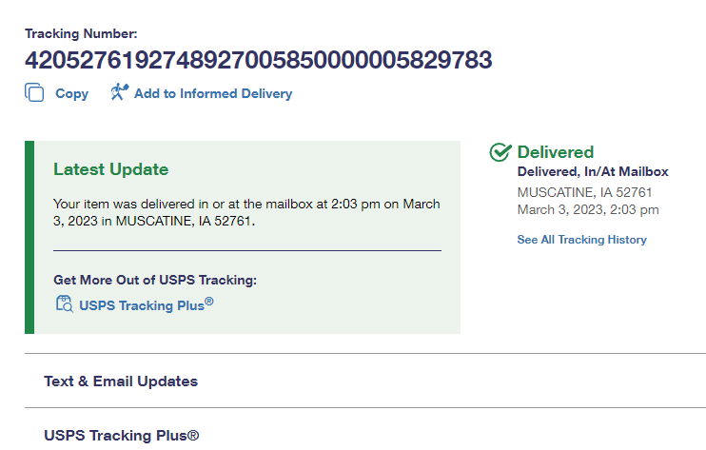Click the green Delivered status heading
This screenshot has height=450, width=706.
pyautogui.click(x=555, y=152)
